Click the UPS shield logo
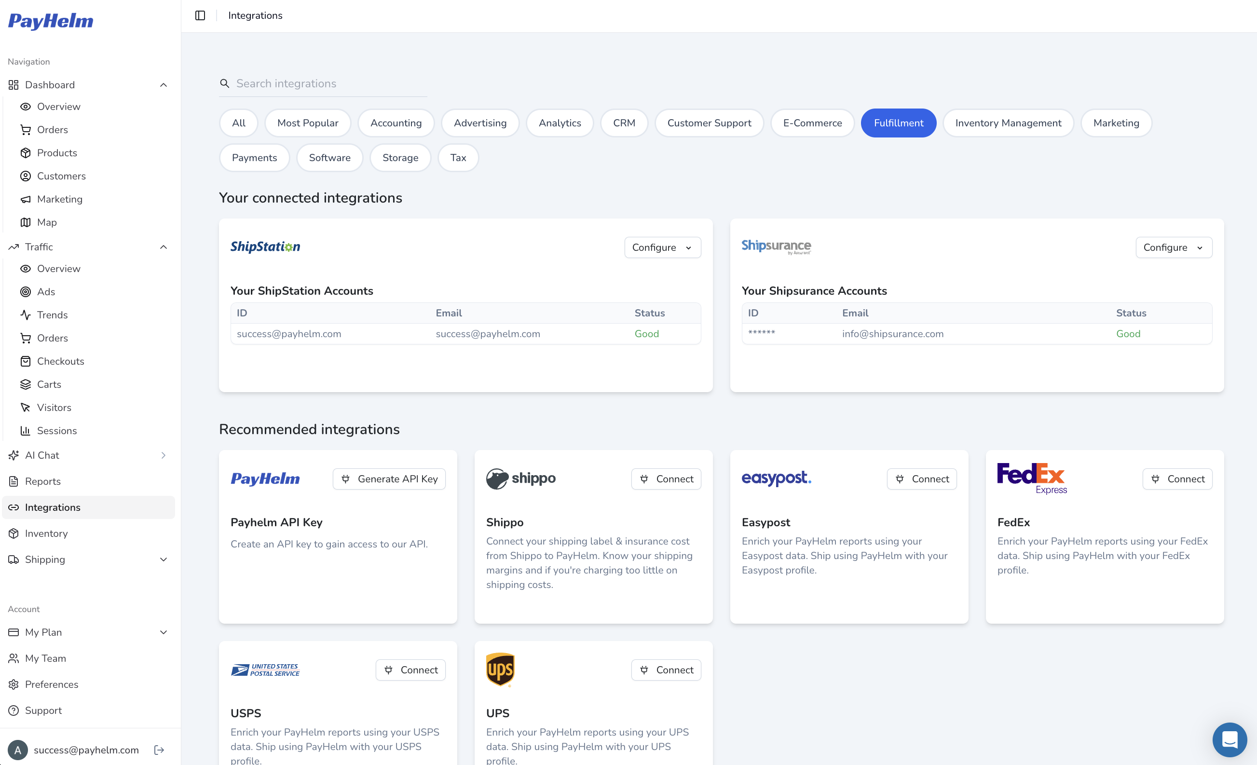This screenshot has width=1257, height=765. pyautogui.click(x=500, y=669)
